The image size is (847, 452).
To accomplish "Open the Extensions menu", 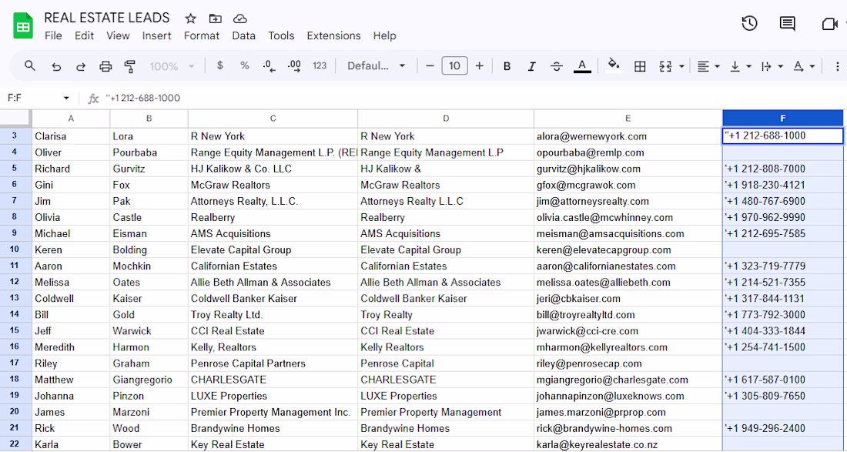I will pyautogui.click(x=333, y=35).
